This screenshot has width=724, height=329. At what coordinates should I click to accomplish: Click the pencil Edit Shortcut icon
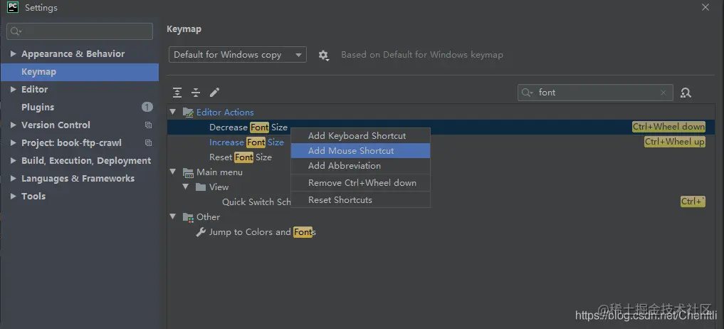tap(215, 93)
